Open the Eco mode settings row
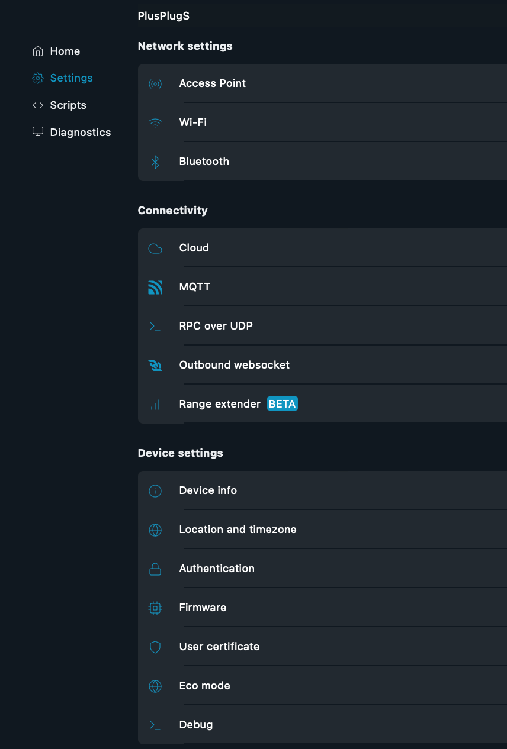Image resolution: width=507 pixels, height=749 pixels. point(204,686)
